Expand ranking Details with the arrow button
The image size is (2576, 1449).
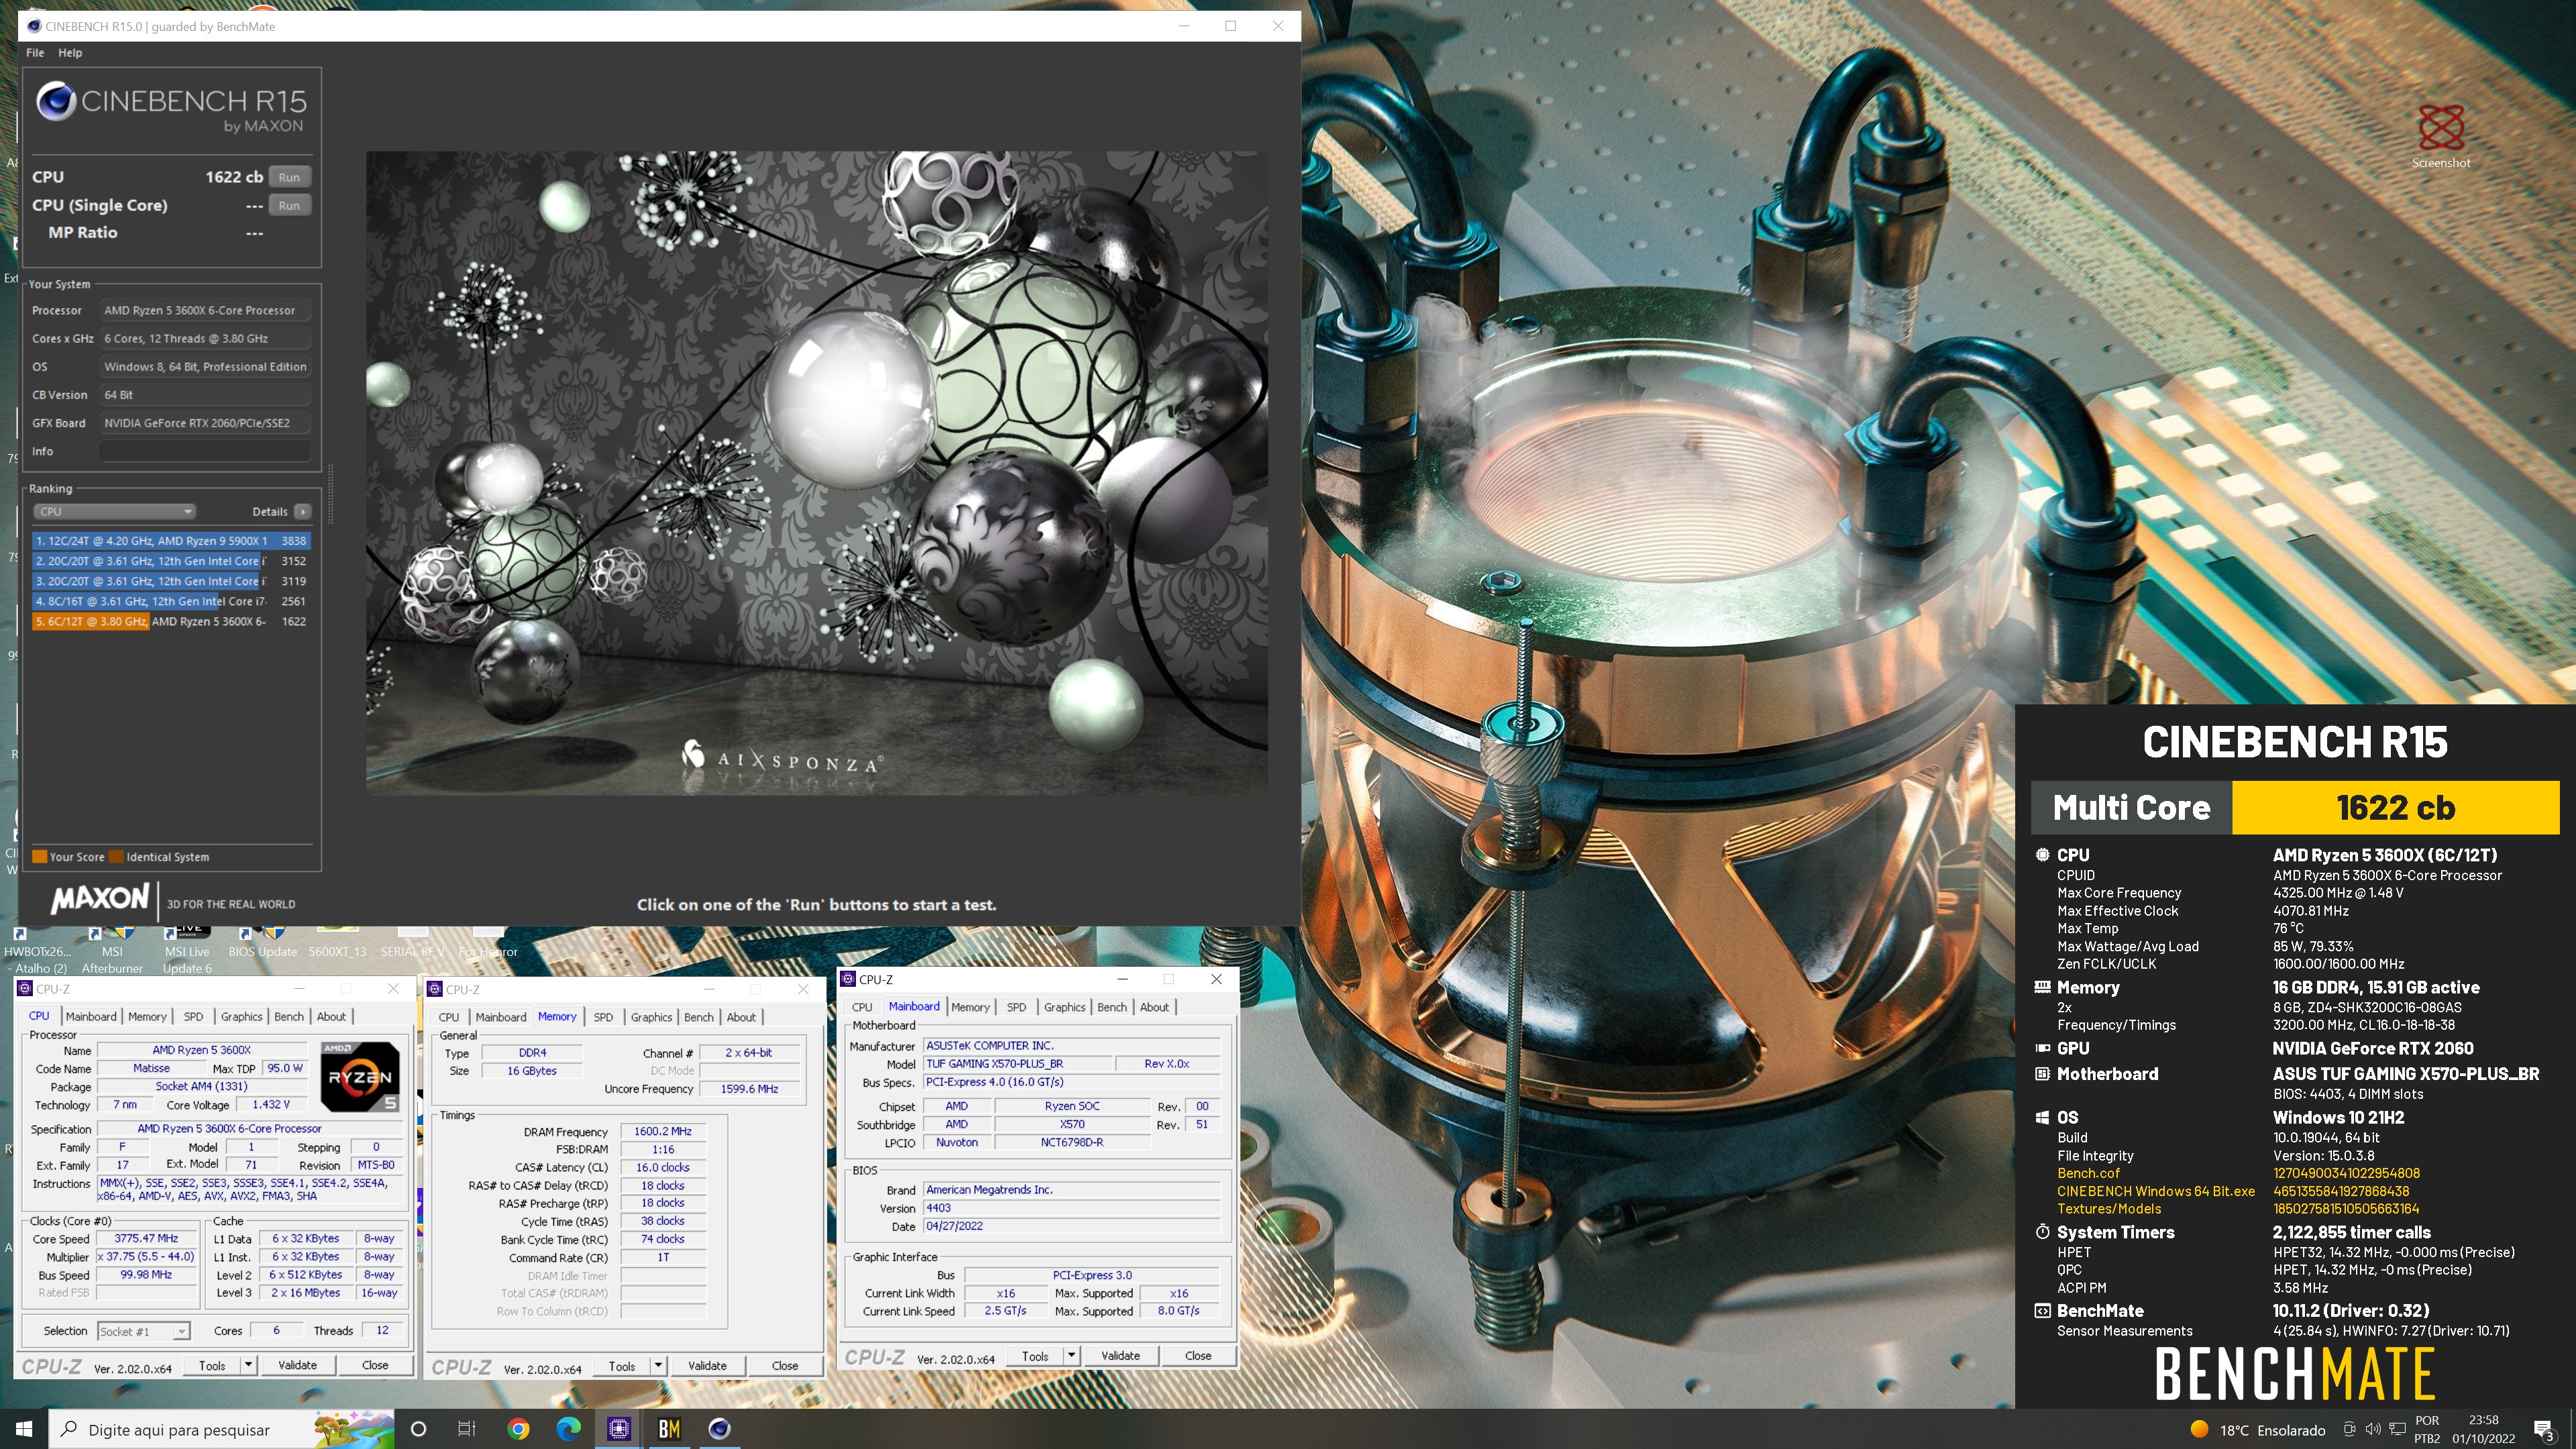[x=302, y=511]
